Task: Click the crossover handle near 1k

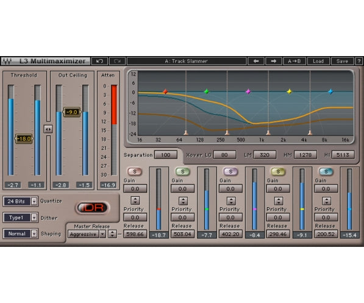Action: (x=268, y=133)
